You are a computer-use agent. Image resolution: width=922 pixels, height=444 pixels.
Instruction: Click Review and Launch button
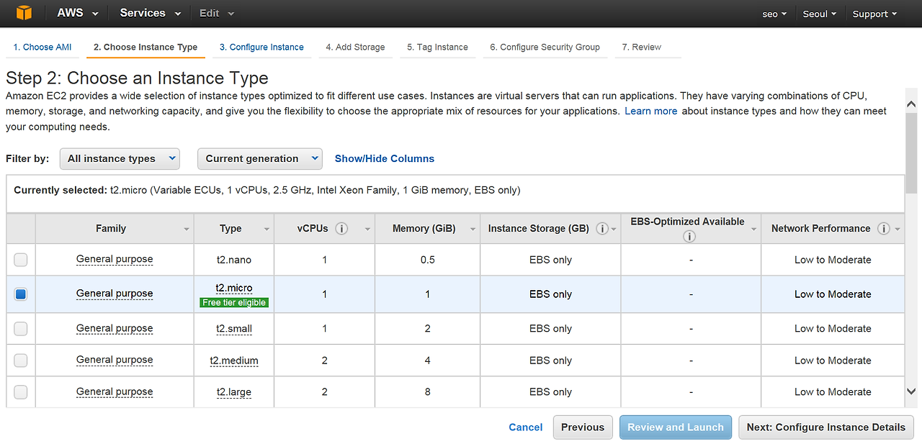[x=676, y=427]
